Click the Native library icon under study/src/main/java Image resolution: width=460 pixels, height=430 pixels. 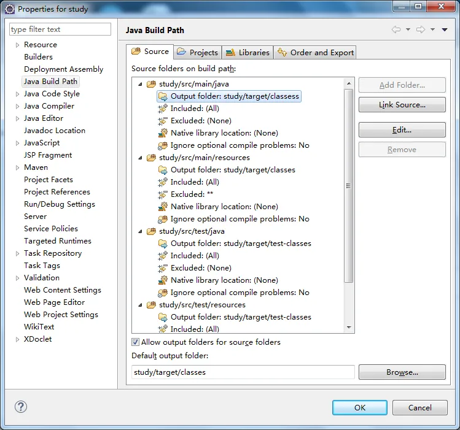click(163, 133)
